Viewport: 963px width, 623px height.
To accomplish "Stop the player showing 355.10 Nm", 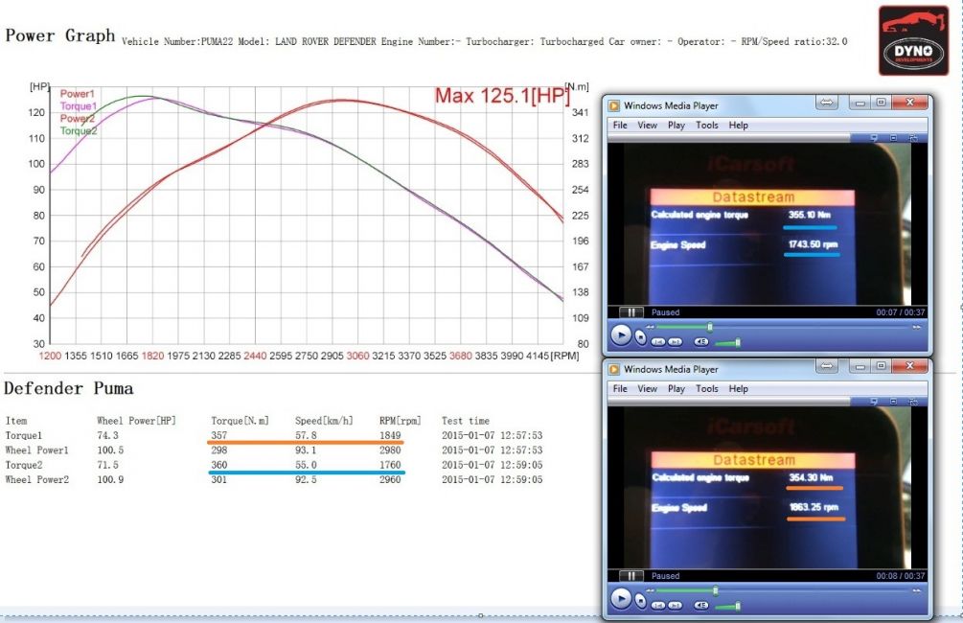I will (641, 337).
